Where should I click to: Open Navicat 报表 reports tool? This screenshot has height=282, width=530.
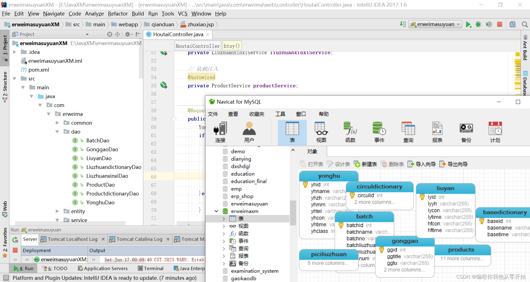pyautogui.click(x=437, y=132)
